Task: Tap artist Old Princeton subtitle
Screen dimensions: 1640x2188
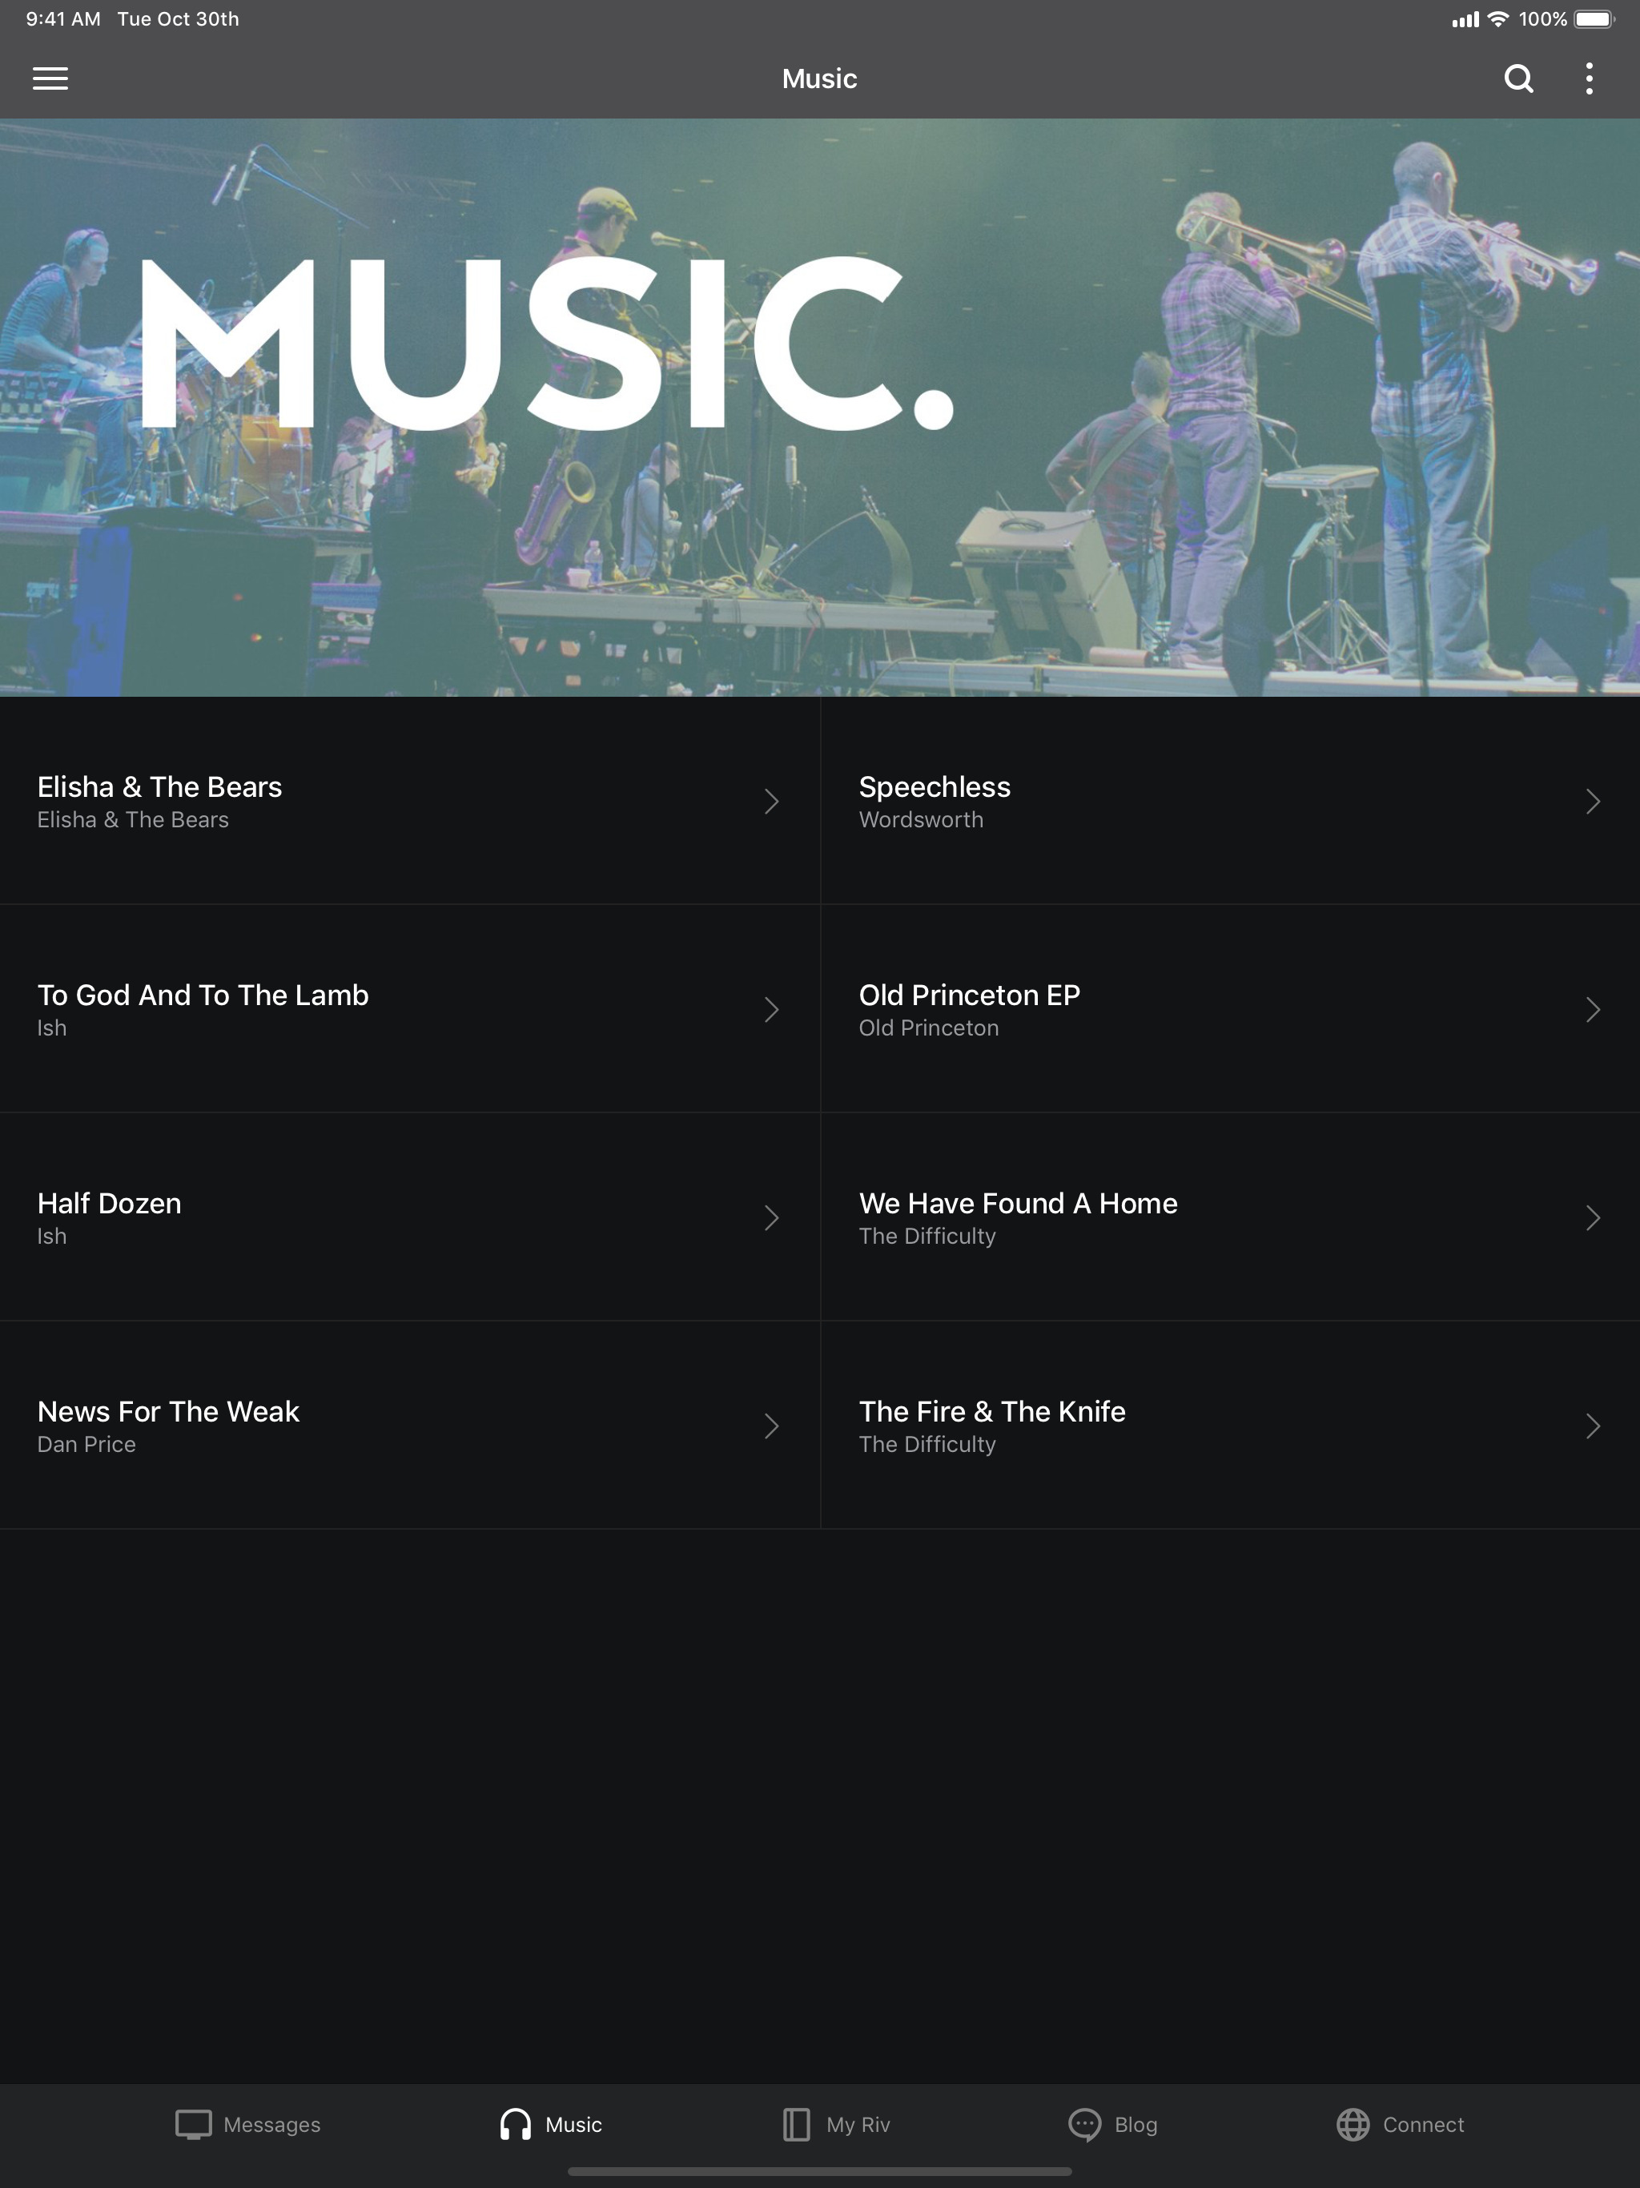Action: pos(929,1028)
